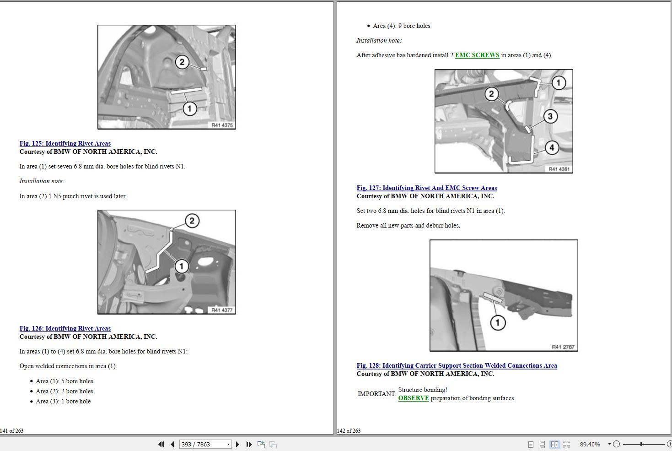Go to the first page
This screenshot has height=451, width=672.
tap(161, 444)
